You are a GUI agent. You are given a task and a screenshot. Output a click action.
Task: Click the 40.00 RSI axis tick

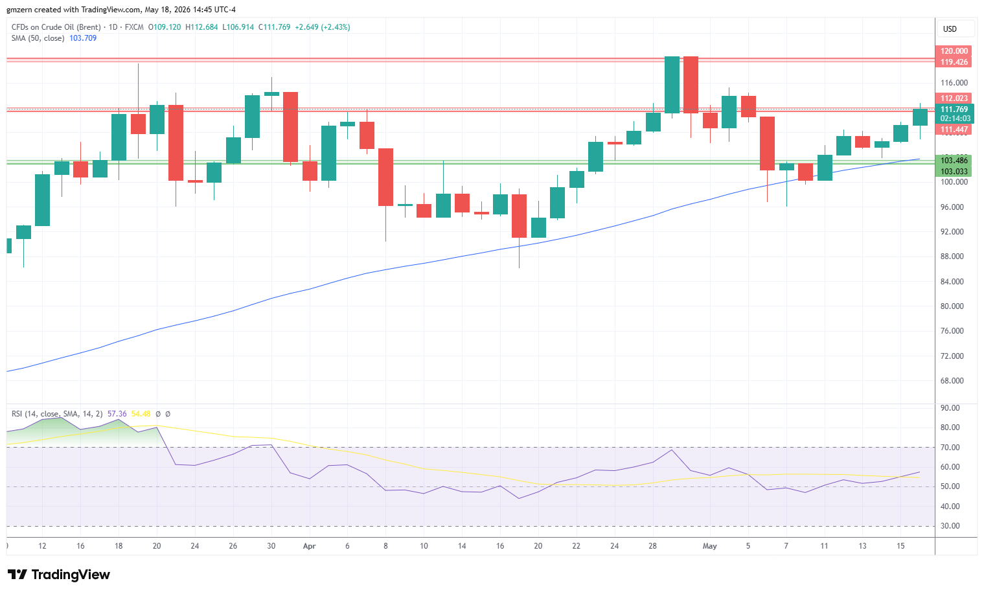point(950,507)
